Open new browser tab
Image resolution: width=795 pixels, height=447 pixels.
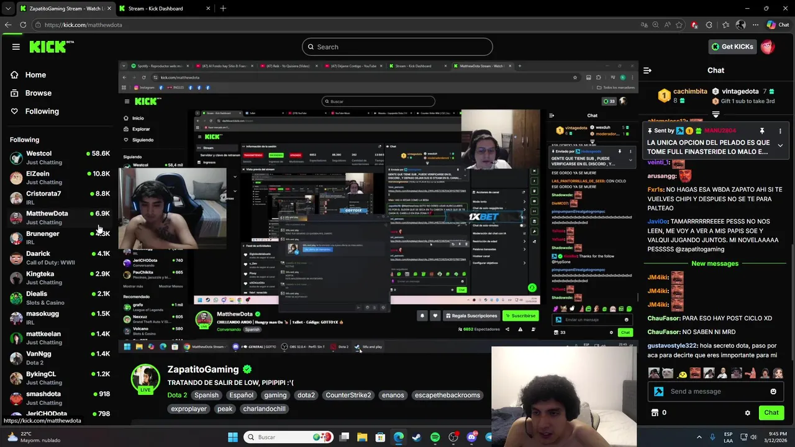click(x=223, y=8)
